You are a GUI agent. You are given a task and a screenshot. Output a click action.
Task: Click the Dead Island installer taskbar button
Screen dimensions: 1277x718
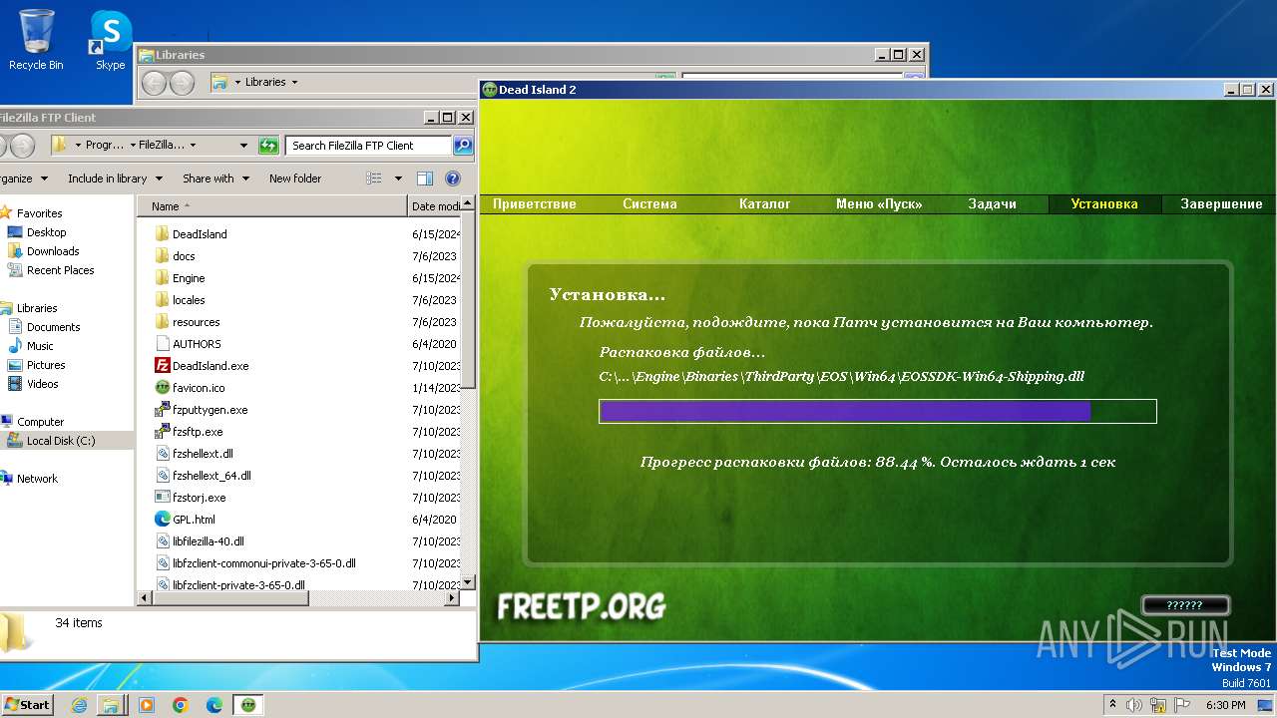[x=248, y=705]
